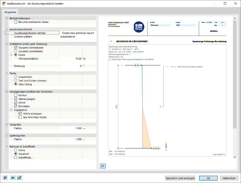Click preview scrollbar down arrow
Viewport: 241px width, 183px height.
[235, 157]
